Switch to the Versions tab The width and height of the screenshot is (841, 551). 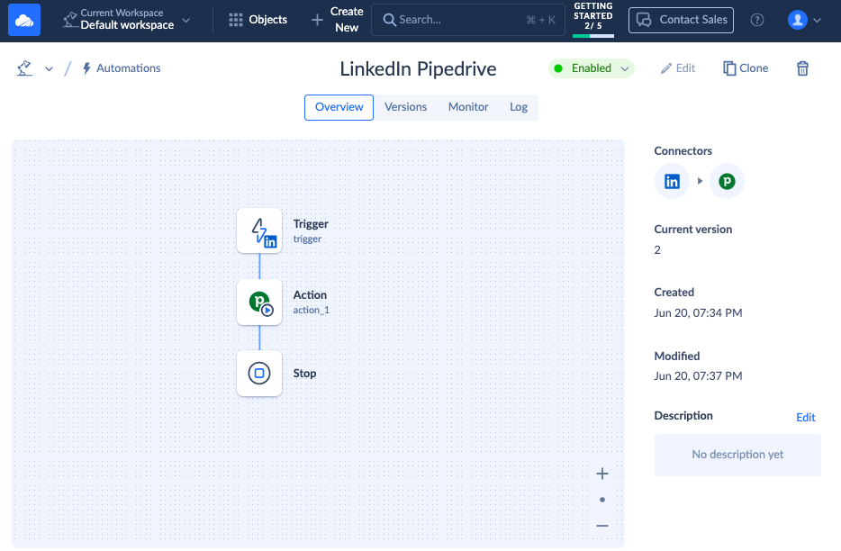(405, 107)
